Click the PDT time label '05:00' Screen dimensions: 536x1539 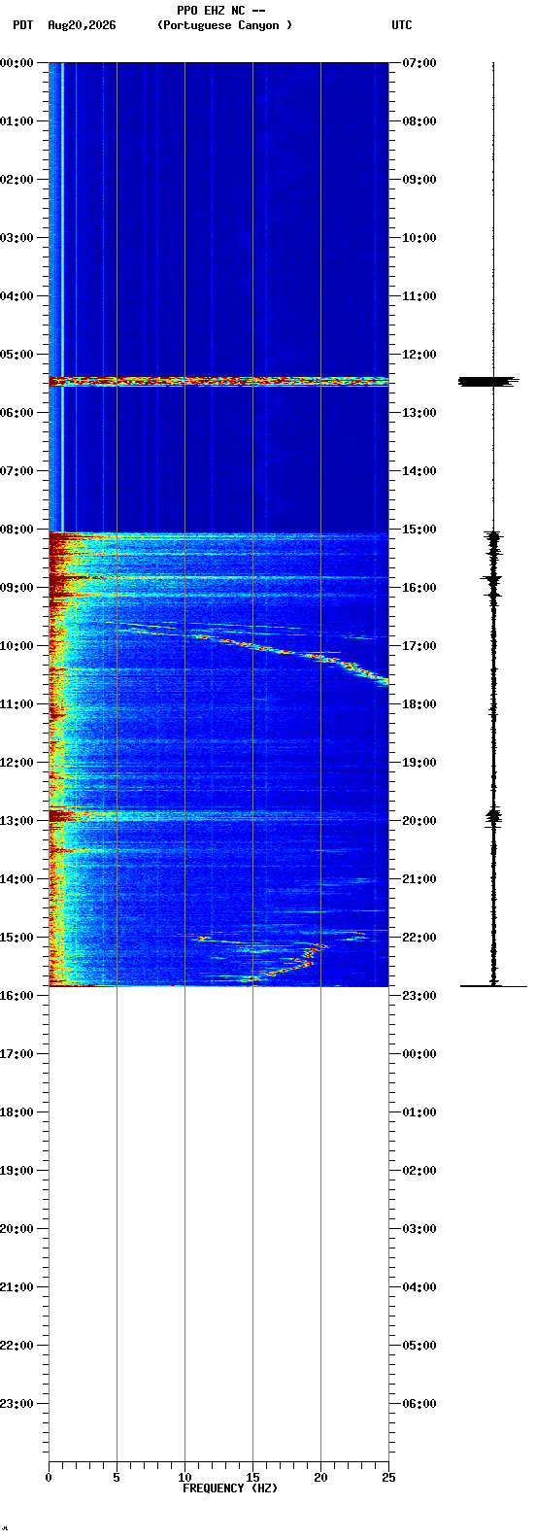17,355
